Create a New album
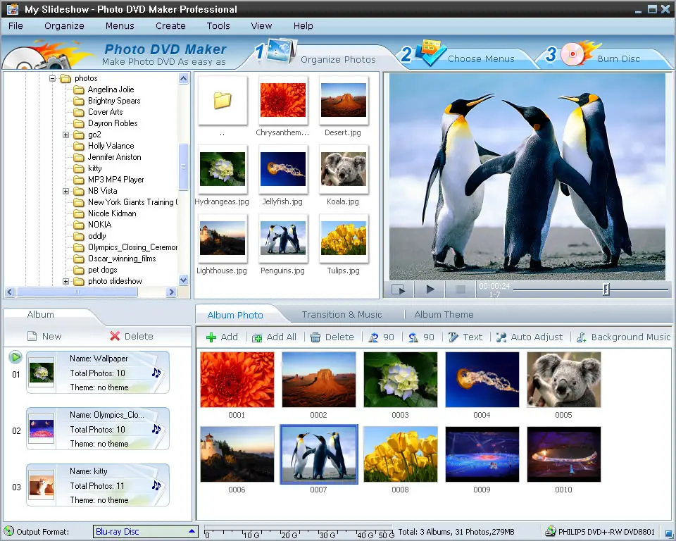676x541 pixels. click(x=44, y=337)
